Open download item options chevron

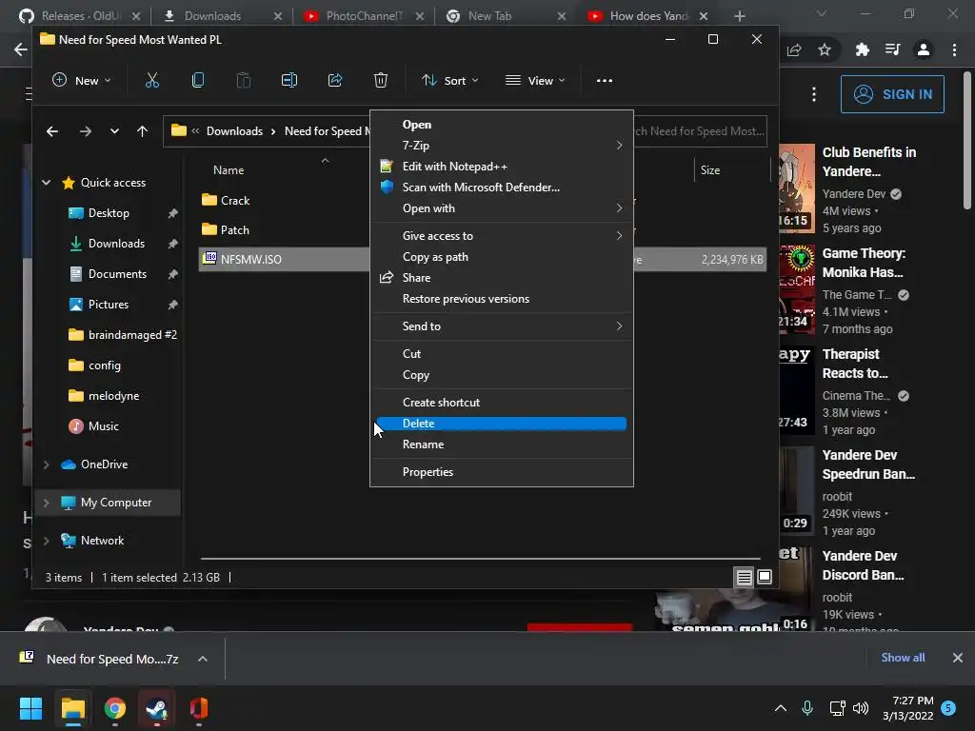(x=203, y=659)
